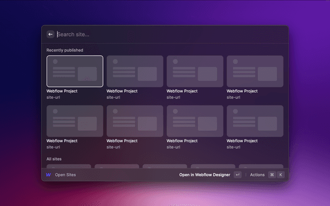Select second thumbnail in second Recently published row

tap(135, 121)
